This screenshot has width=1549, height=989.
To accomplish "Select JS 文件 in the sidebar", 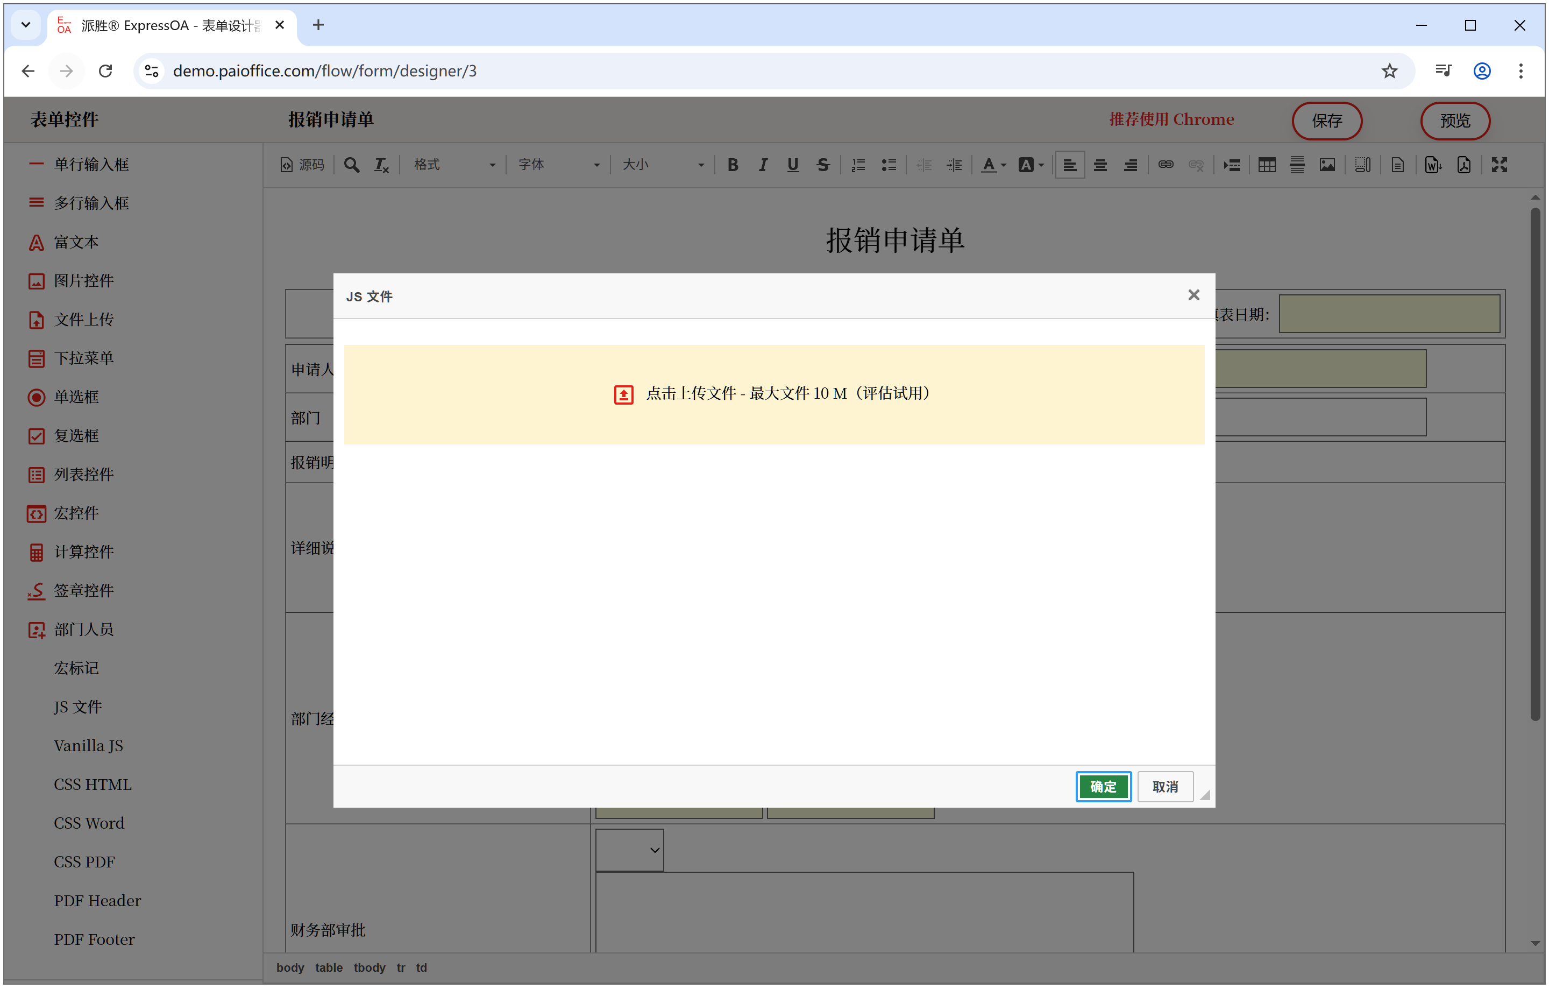I will 77,707.
